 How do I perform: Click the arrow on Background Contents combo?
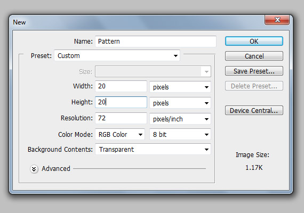pyautogui.click(x=206, y=150)
